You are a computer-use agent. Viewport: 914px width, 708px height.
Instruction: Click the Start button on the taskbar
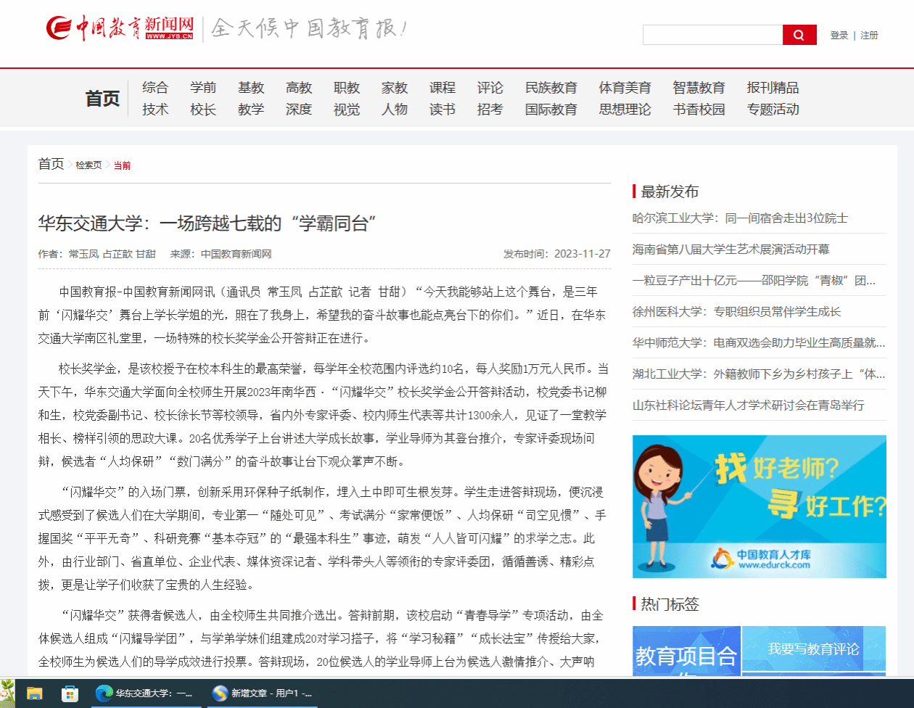pos(7,693)
